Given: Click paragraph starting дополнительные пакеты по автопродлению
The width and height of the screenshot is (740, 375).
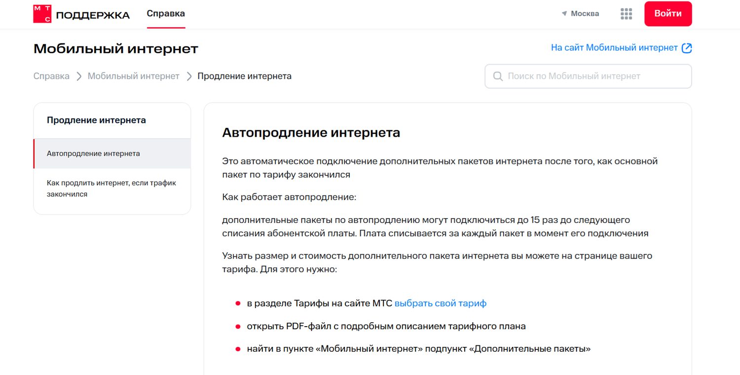Looking at the screenshot, I should coord(435,226).
